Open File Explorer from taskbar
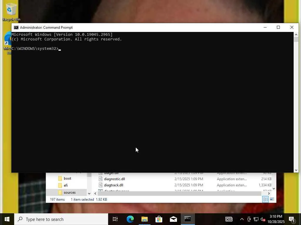This screenshot has height=225, width=301. coord(145,219)
